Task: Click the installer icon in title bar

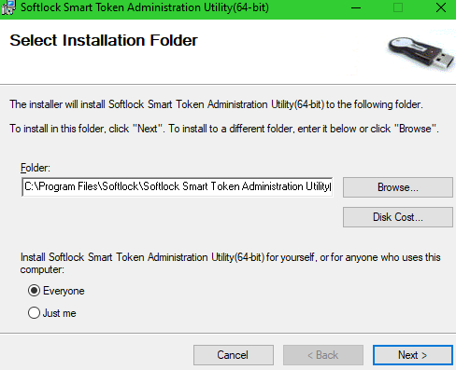Action: [8, 7]
